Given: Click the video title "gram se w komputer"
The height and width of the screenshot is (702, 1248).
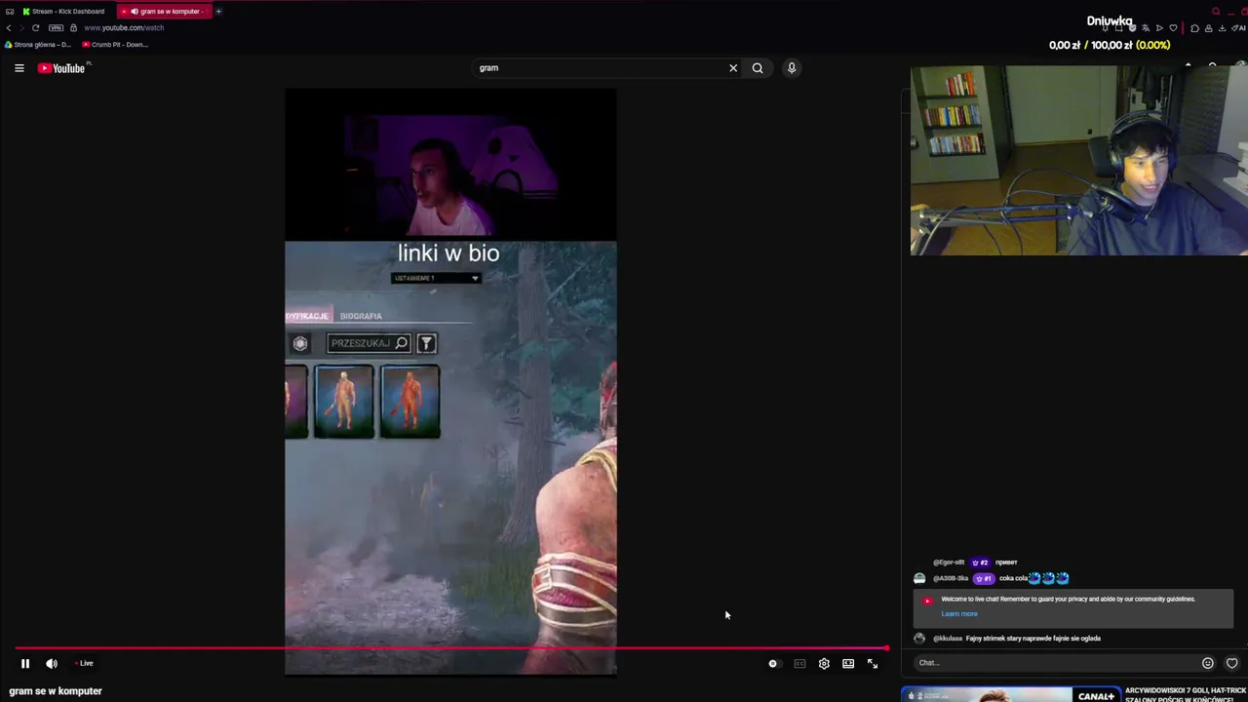Looking at the screenshot, I should coord(56,691).
